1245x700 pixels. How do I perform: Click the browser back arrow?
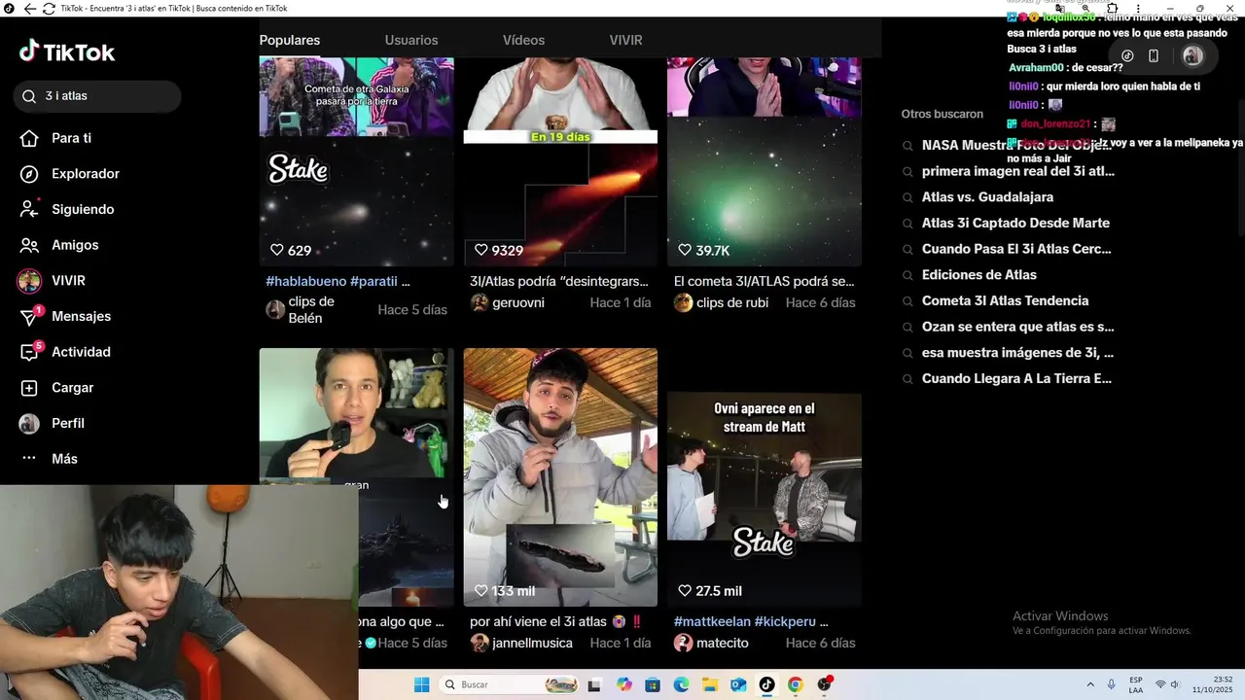29,9
